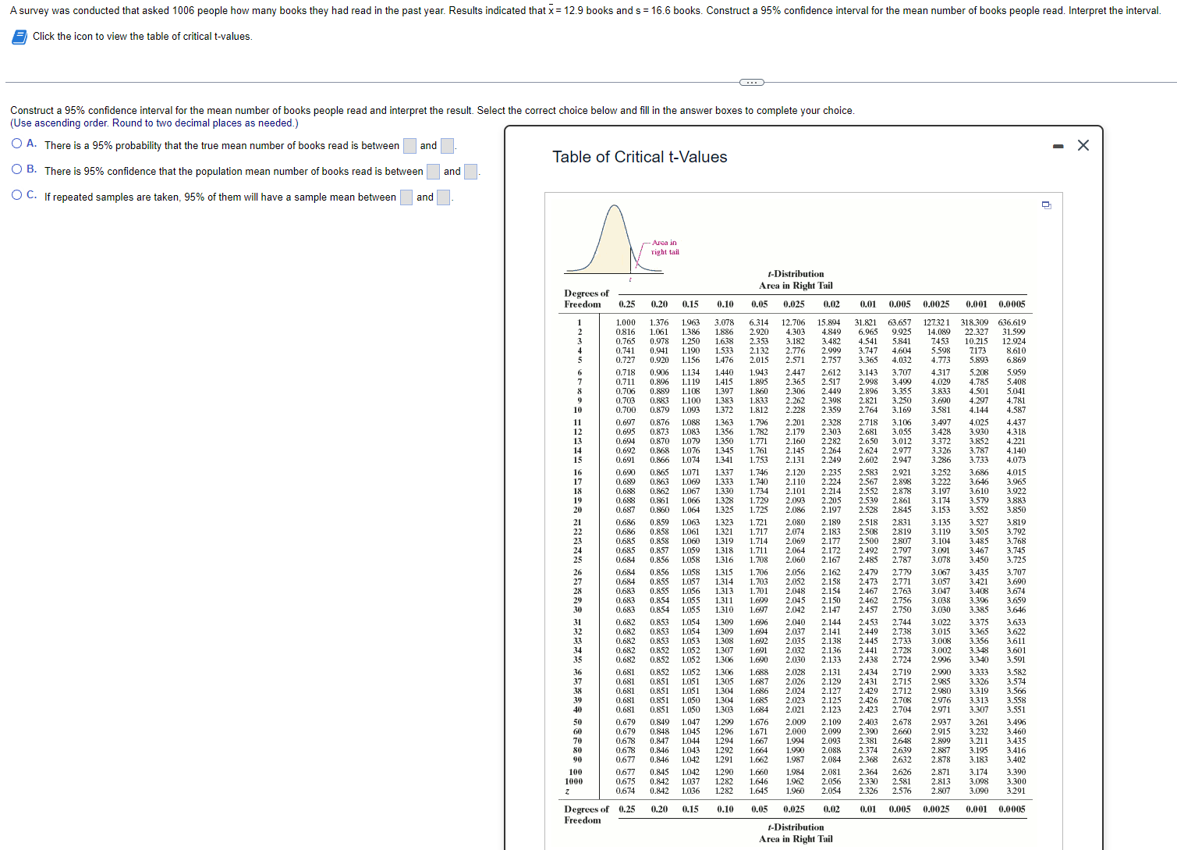Close the Table of Critical t-Values window

(x=1083, y=145)
